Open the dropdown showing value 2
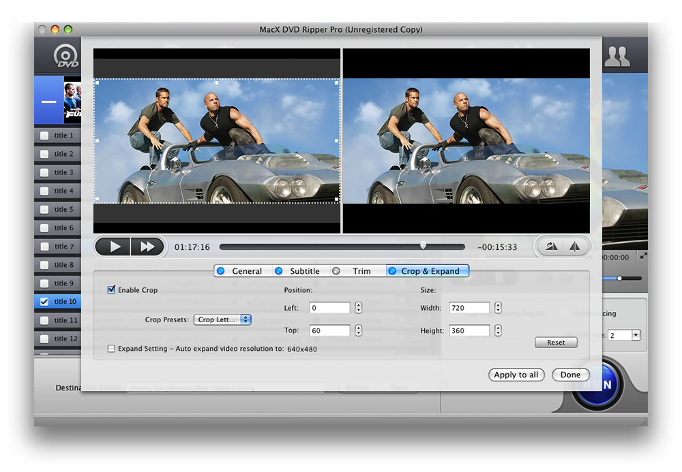This screenshot has height=472, width=682. click(x=624, y=335)
